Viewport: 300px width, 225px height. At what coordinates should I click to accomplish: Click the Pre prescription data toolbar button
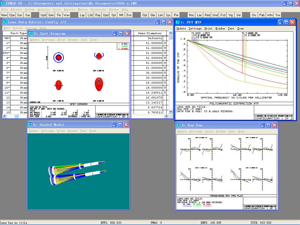pyautogui.click(x=176, y=15)
